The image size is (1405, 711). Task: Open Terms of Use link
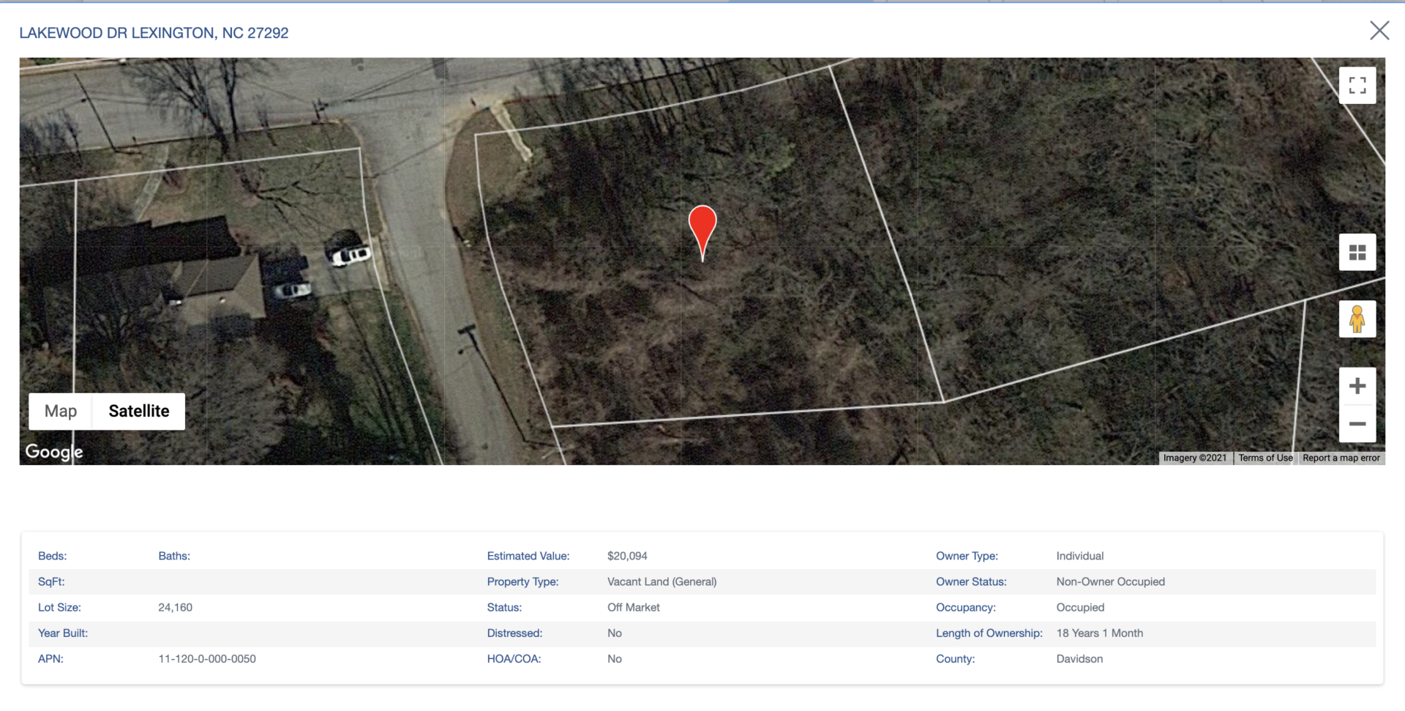pyautogui.click(x=1265, y=458)
